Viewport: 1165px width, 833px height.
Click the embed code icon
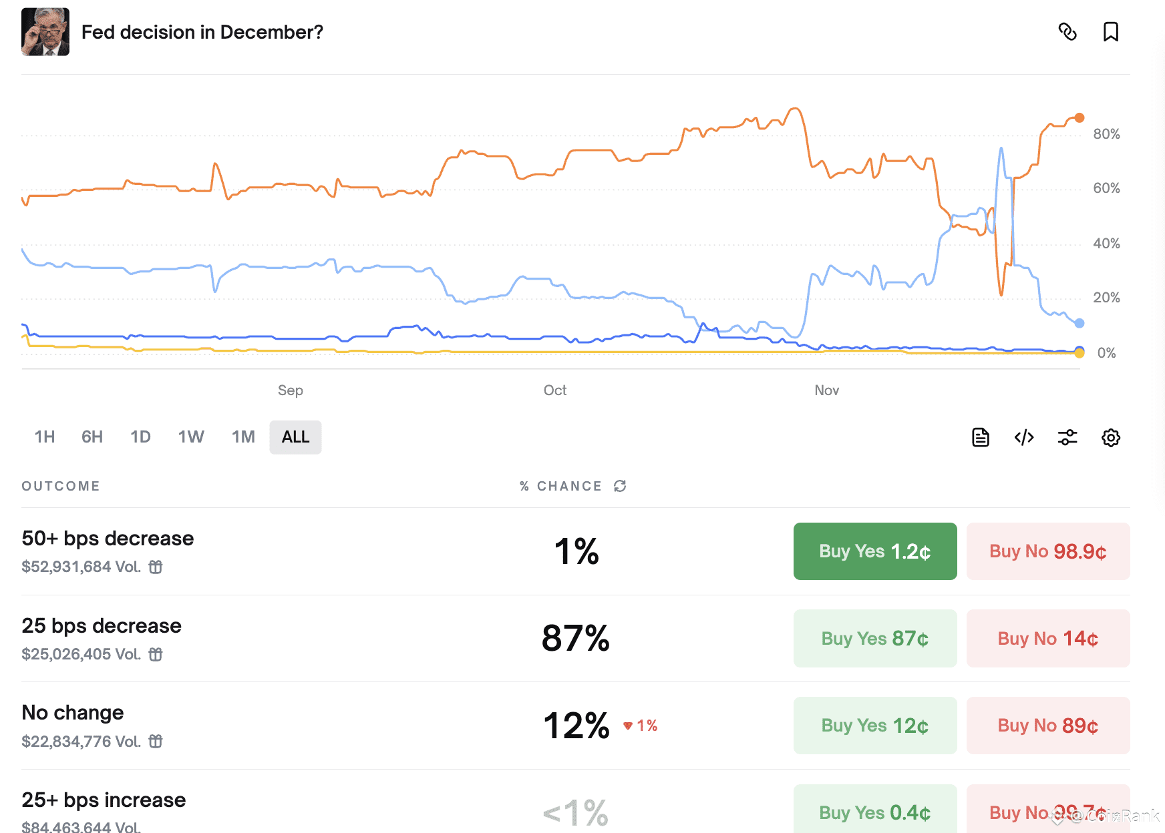click(1023, 437)
